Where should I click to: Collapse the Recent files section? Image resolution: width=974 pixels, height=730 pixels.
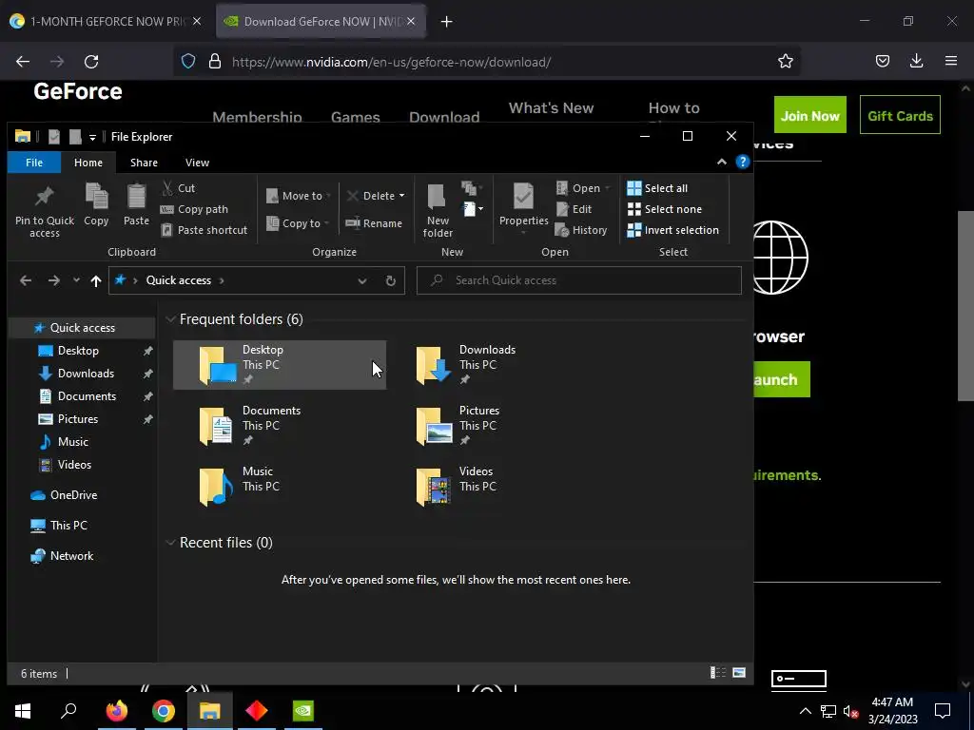click(170, 543)
